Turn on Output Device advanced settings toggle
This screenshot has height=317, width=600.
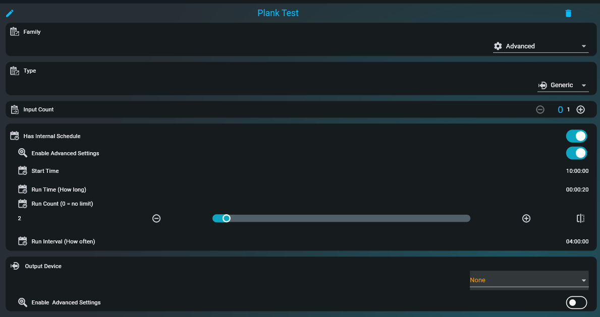click(x=576, y=302)
